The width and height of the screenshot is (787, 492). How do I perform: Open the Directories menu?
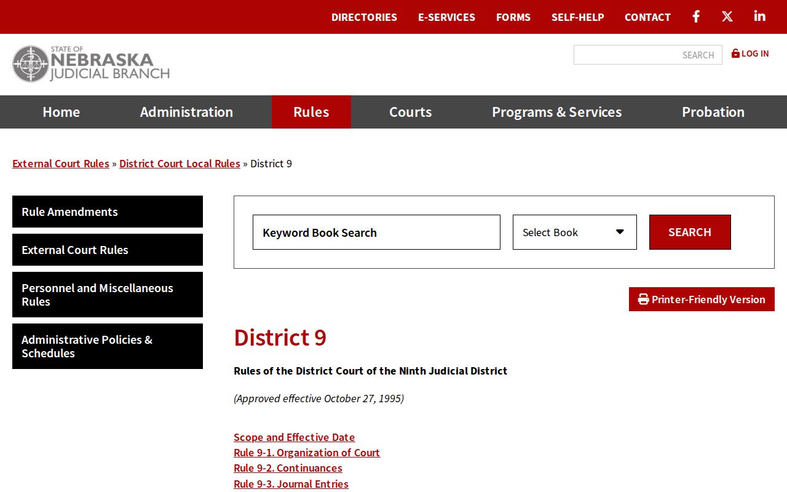point(364,17)
